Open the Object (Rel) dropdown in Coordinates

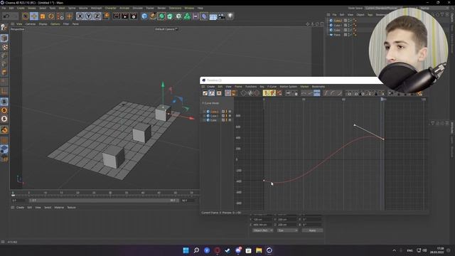click(x=262, y=230)
